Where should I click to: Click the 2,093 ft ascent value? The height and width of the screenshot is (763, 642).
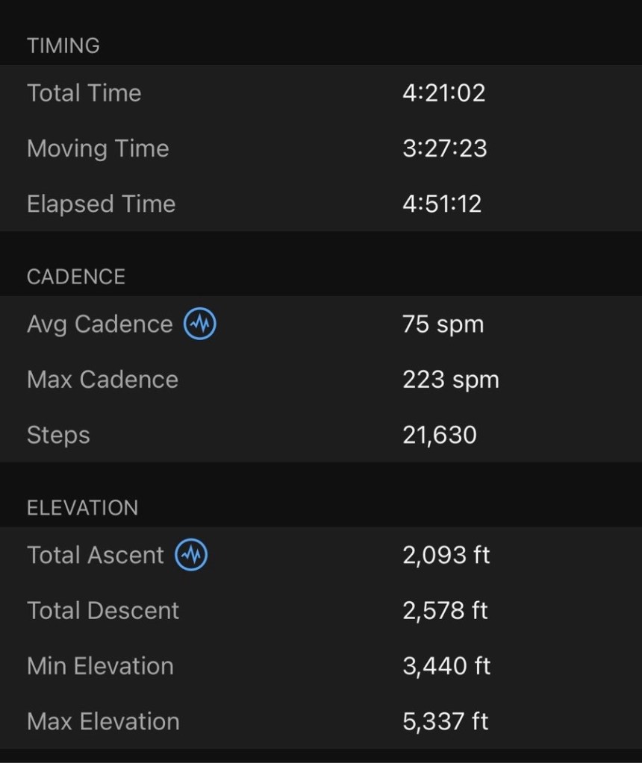click(446, 555)
